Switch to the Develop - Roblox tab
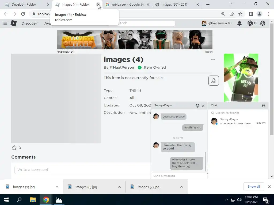274x205 pixels. pyautogui.click(x=24, y=5)
